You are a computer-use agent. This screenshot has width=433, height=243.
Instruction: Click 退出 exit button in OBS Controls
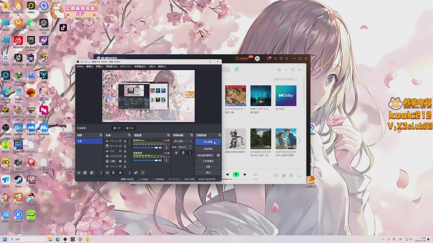click(x=208, y=172)
